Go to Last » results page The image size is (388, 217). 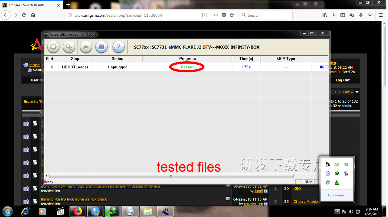pos(348,92)
